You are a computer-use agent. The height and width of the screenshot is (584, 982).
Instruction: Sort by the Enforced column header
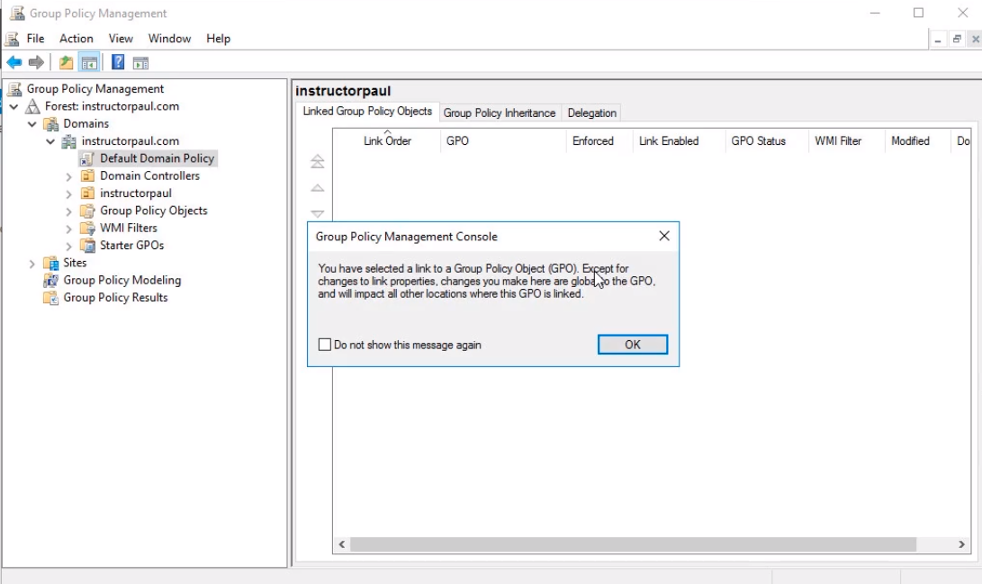point(599,141)
